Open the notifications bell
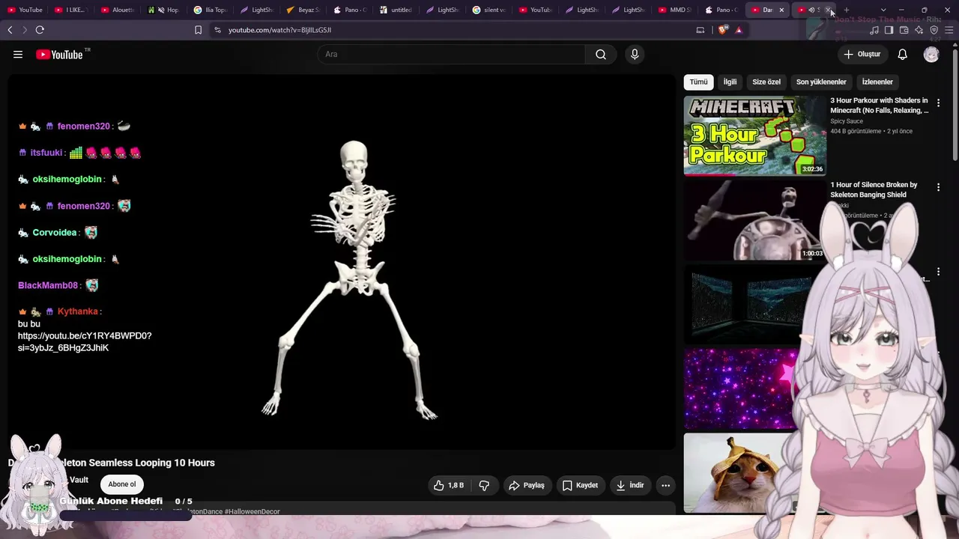Screen dimensions: 959x539 903,54
